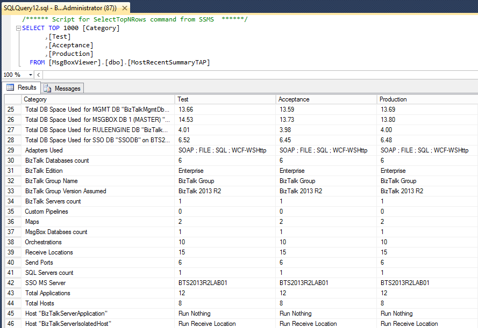The image size is (478, 328).
Task: Place cursor on MostRecentSummaryTAP in query
Action: click(x=169, y=62)
